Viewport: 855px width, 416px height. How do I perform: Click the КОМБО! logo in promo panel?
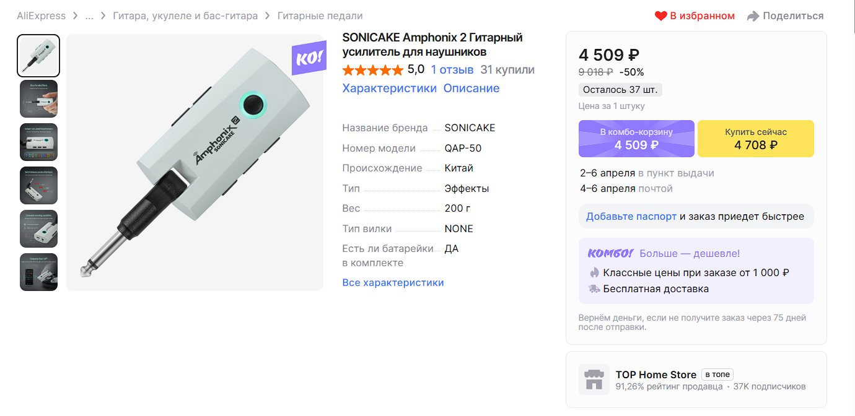610,253
